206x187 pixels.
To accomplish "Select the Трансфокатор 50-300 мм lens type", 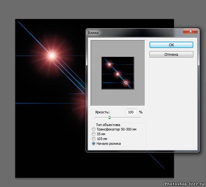I will [x=93, y=130].
